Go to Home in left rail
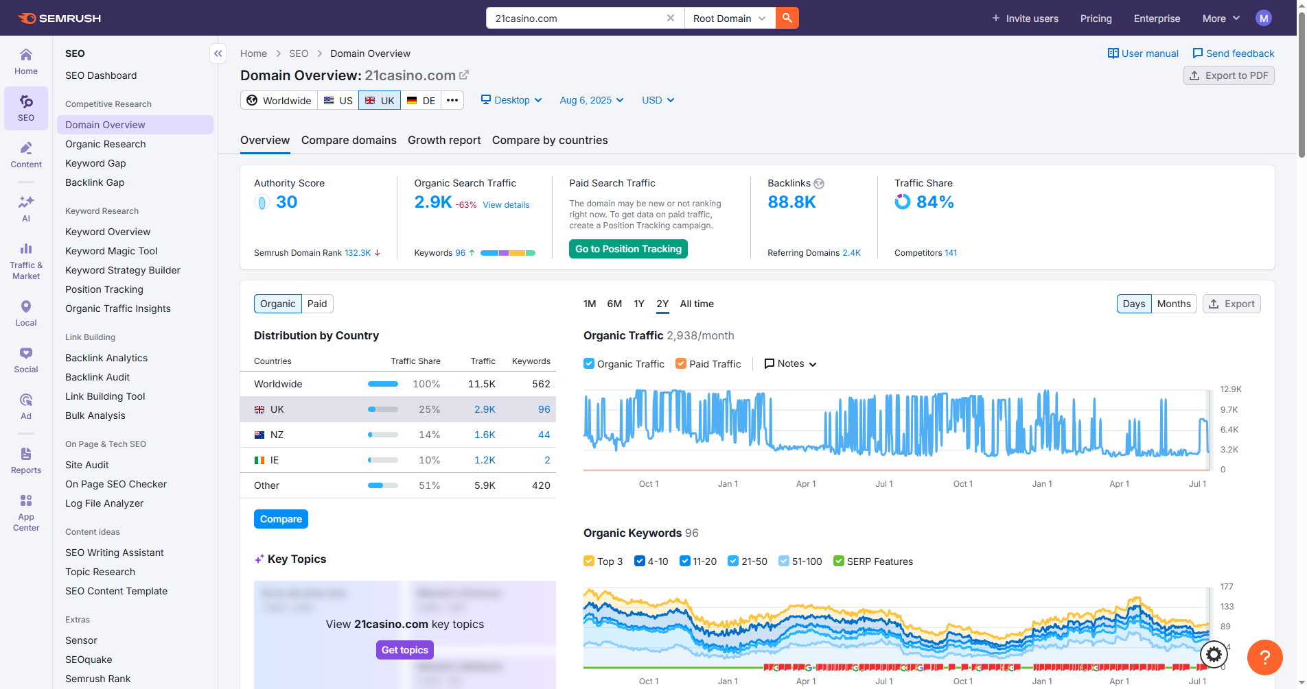Image resolution: width=1307 pixels, height=689 pixels. tap(26, 62)
